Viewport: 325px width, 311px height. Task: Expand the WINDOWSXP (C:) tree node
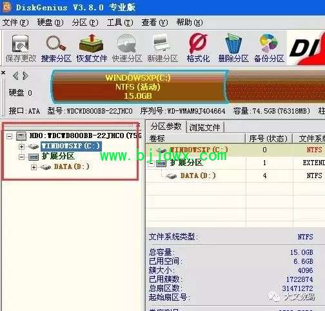coord(21,146)
